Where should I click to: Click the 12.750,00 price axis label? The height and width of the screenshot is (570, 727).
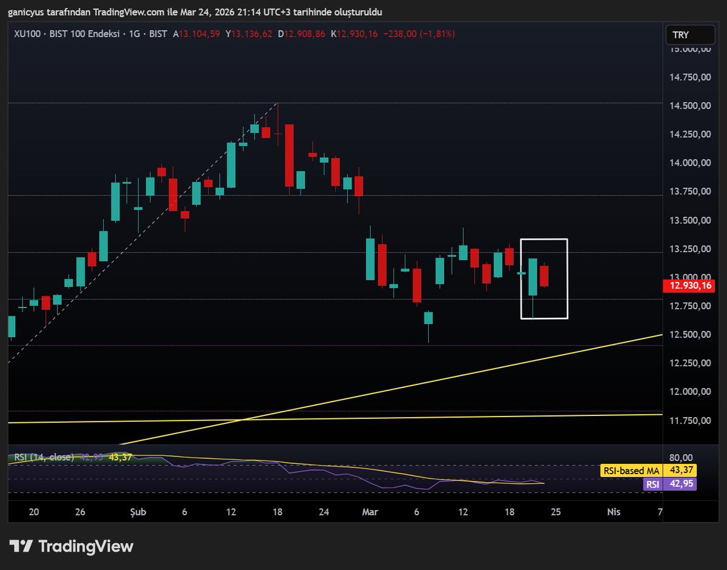[689, 306]
